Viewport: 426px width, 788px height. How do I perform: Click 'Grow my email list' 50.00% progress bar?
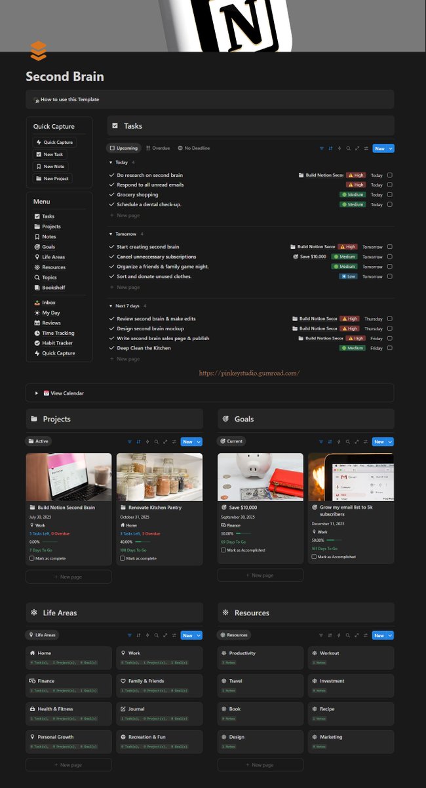334,540
